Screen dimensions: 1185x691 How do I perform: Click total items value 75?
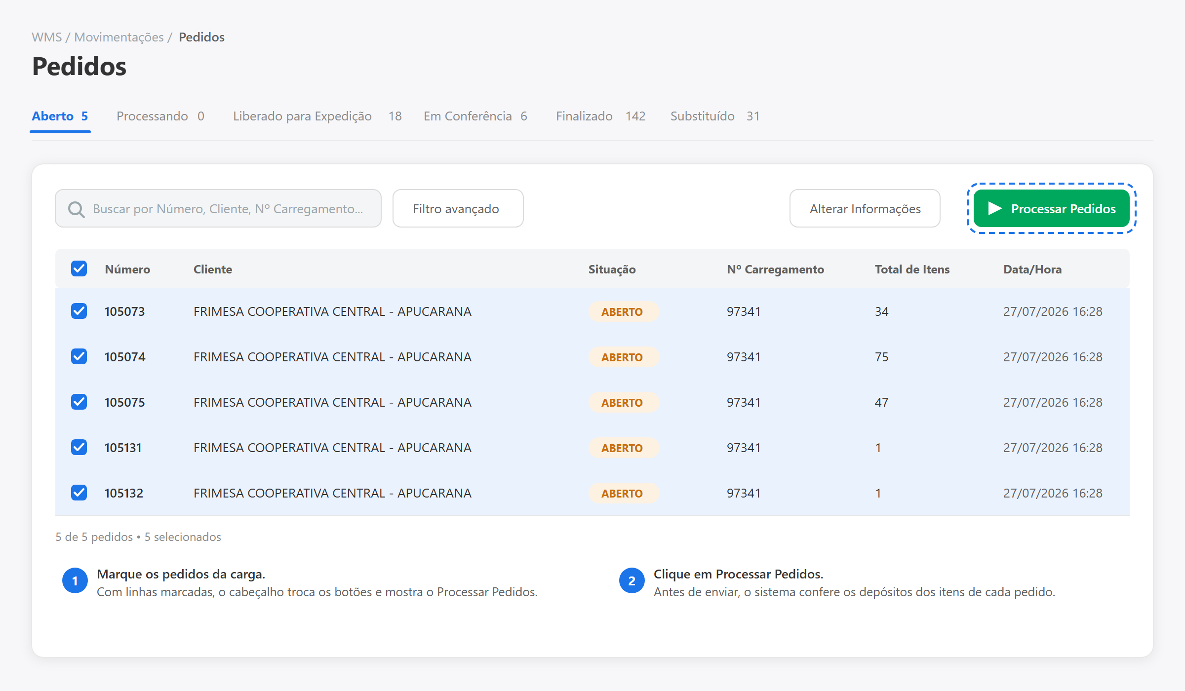coord(882,357)
